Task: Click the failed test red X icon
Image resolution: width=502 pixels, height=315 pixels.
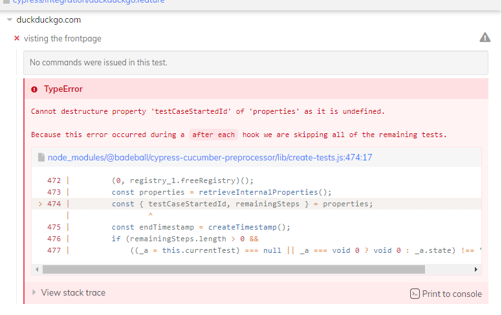Action: 17,38
